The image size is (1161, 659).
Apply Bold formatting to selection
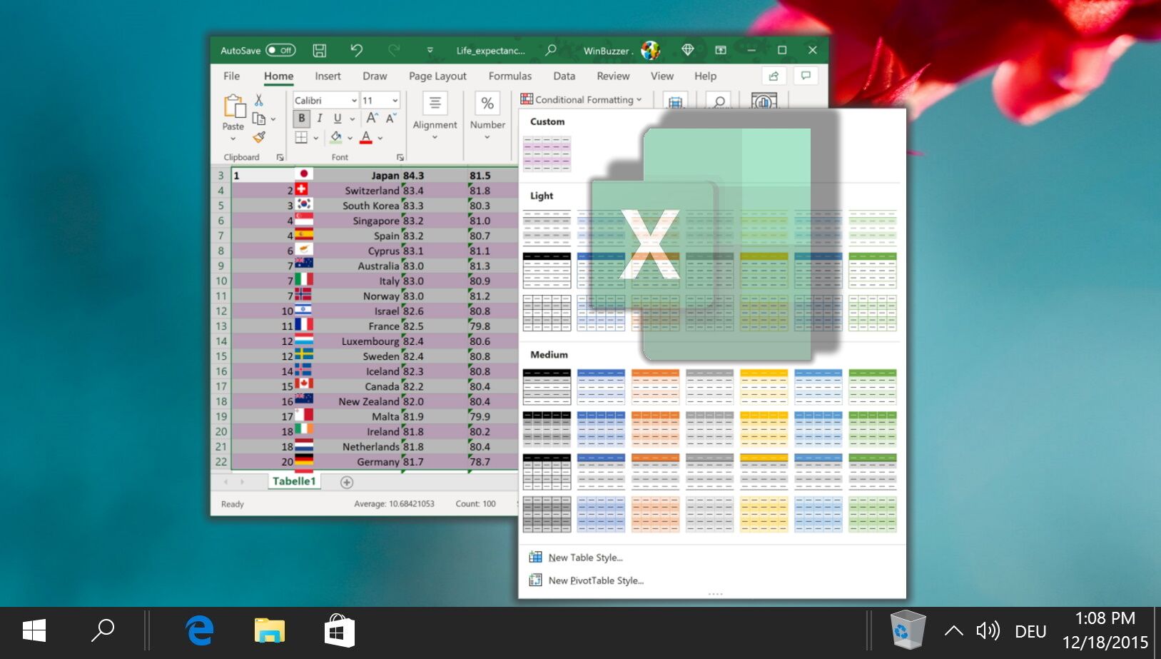click(x=302, y=119)
